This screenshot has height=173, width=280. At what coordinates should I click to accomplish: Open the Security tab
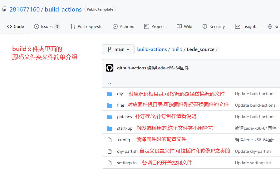214,27
